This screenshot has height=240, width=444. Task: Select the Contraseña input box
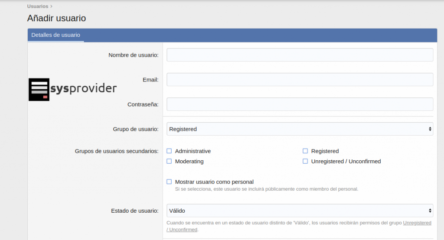point(300,104)
